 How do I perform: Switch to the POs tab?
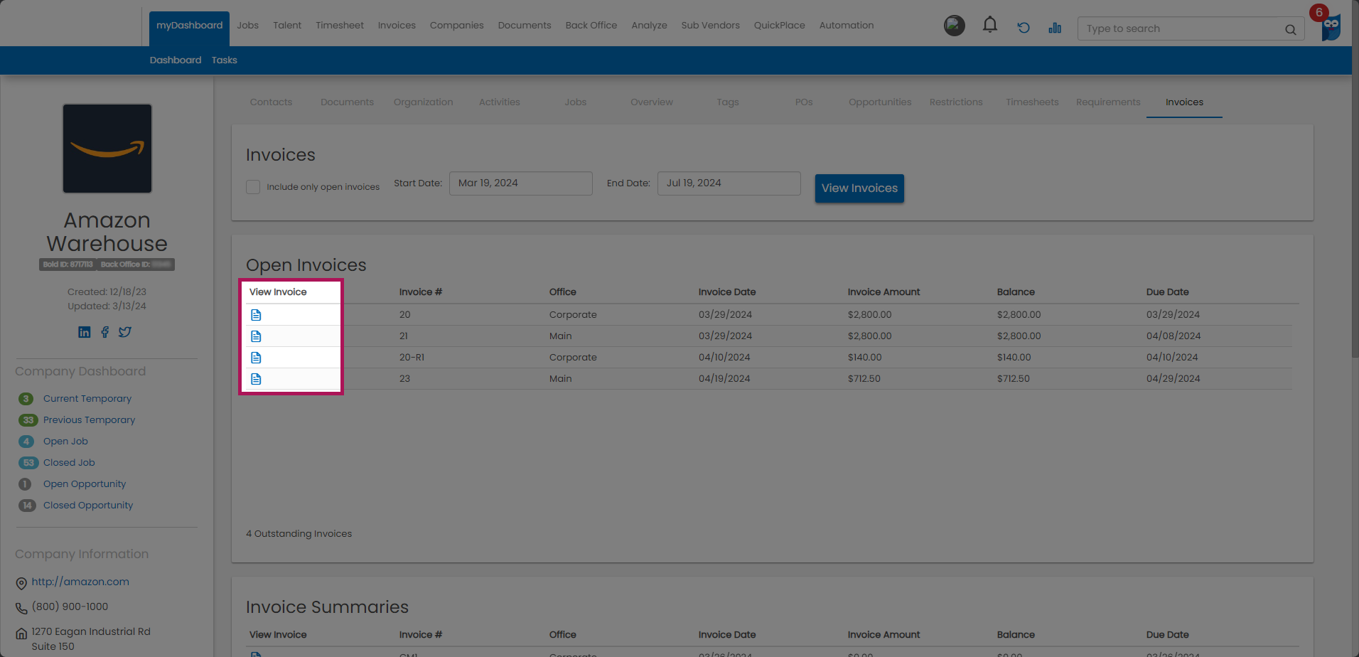click(x=804, y=102)
